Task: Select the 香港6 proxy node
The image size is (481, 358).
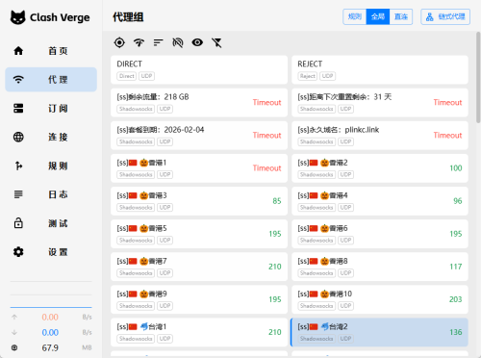Action: [x=380, y=234]
